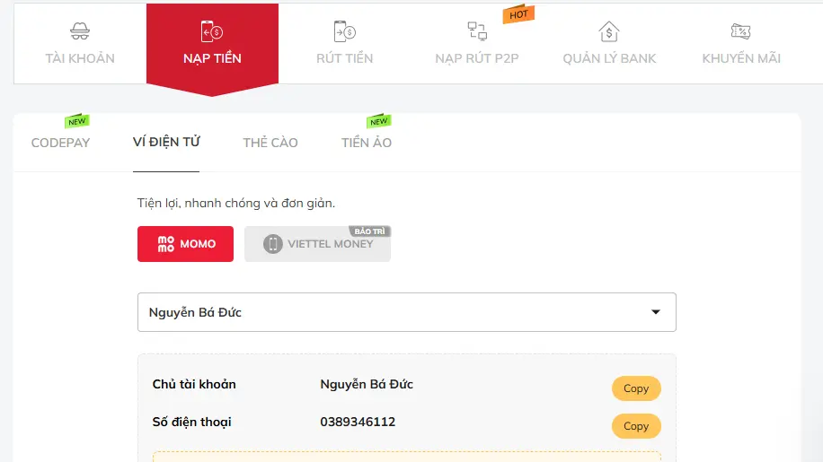The height and width of the screenshot is (462, 823).
Task: Click the Chủ tài khoản label
Action: [x=194, y=384]
